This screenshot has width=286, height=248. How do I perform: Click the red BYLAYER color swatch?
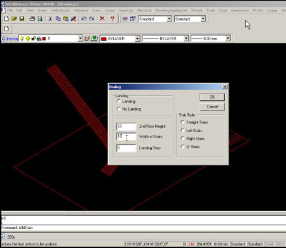(x=104, y=39)
